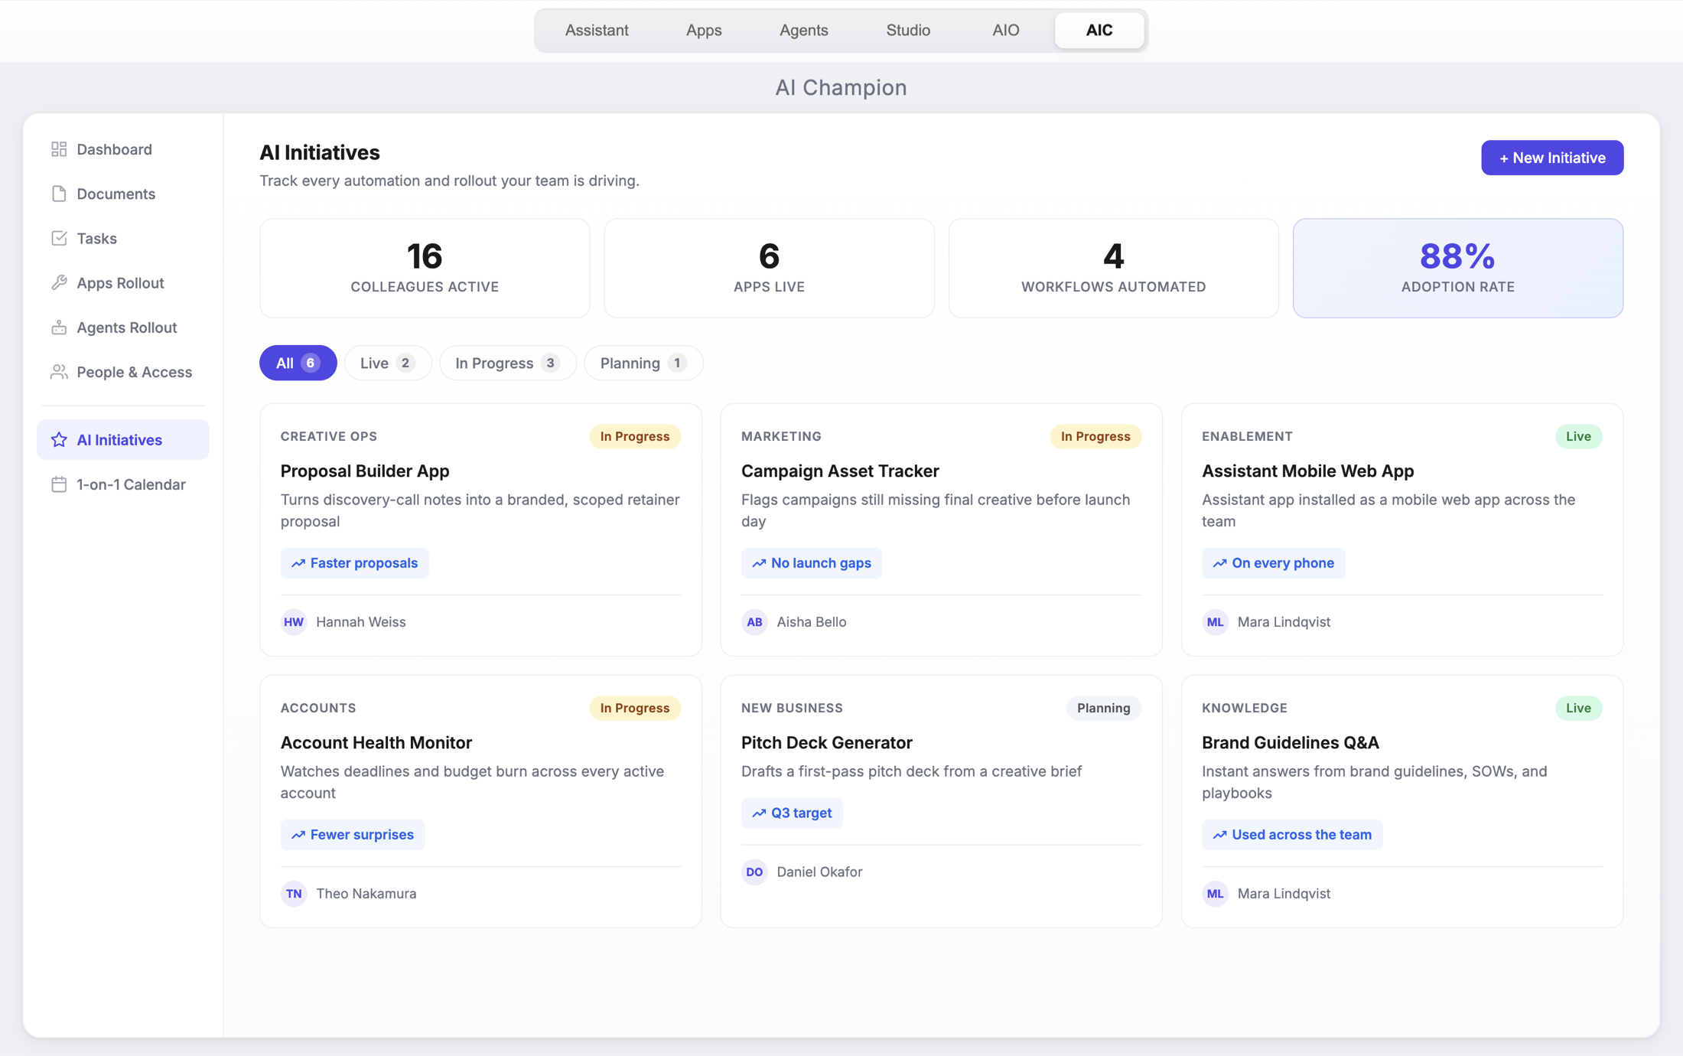Click the 88% Adoption Rate stat card

point(1457,268)
